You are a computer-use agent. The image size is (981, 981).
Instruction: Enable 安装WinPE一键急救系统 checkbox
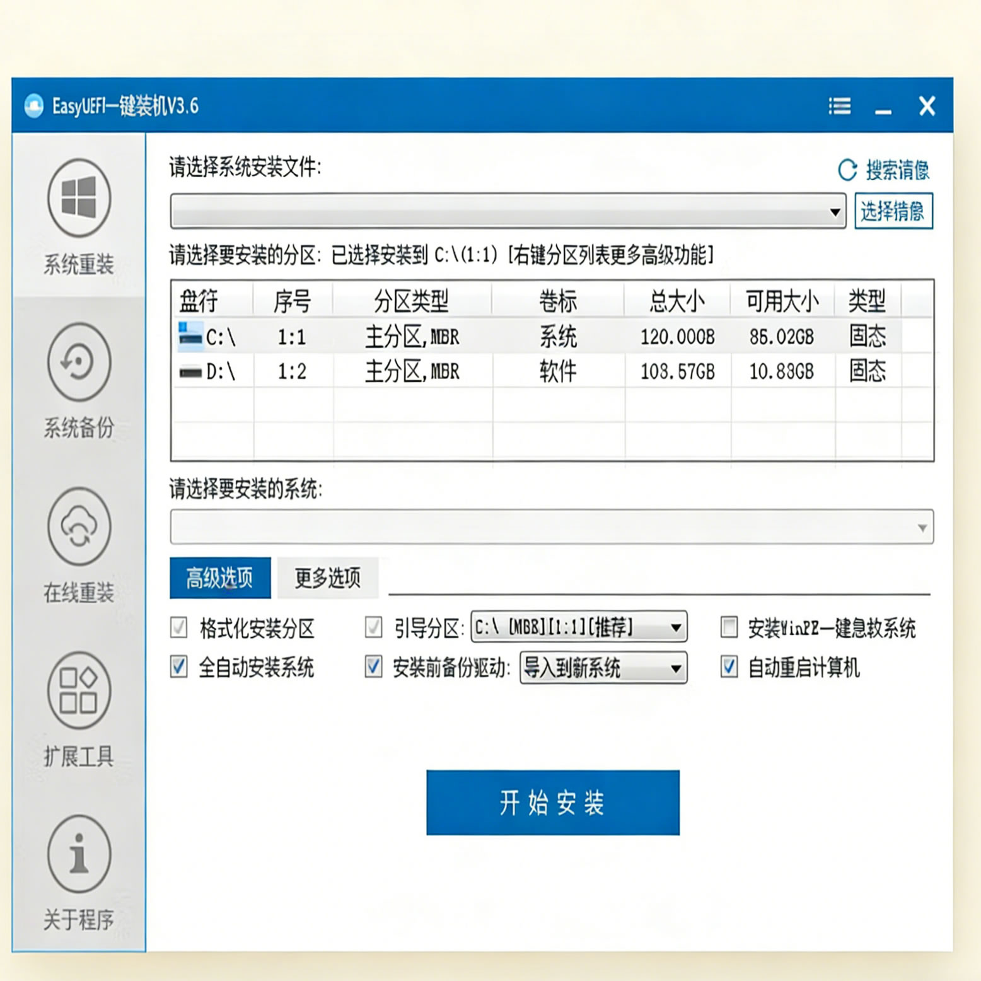729,627
